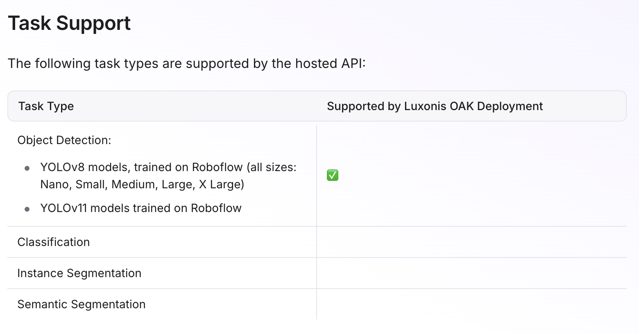Select the Object Detection: label

click(64, 140)
